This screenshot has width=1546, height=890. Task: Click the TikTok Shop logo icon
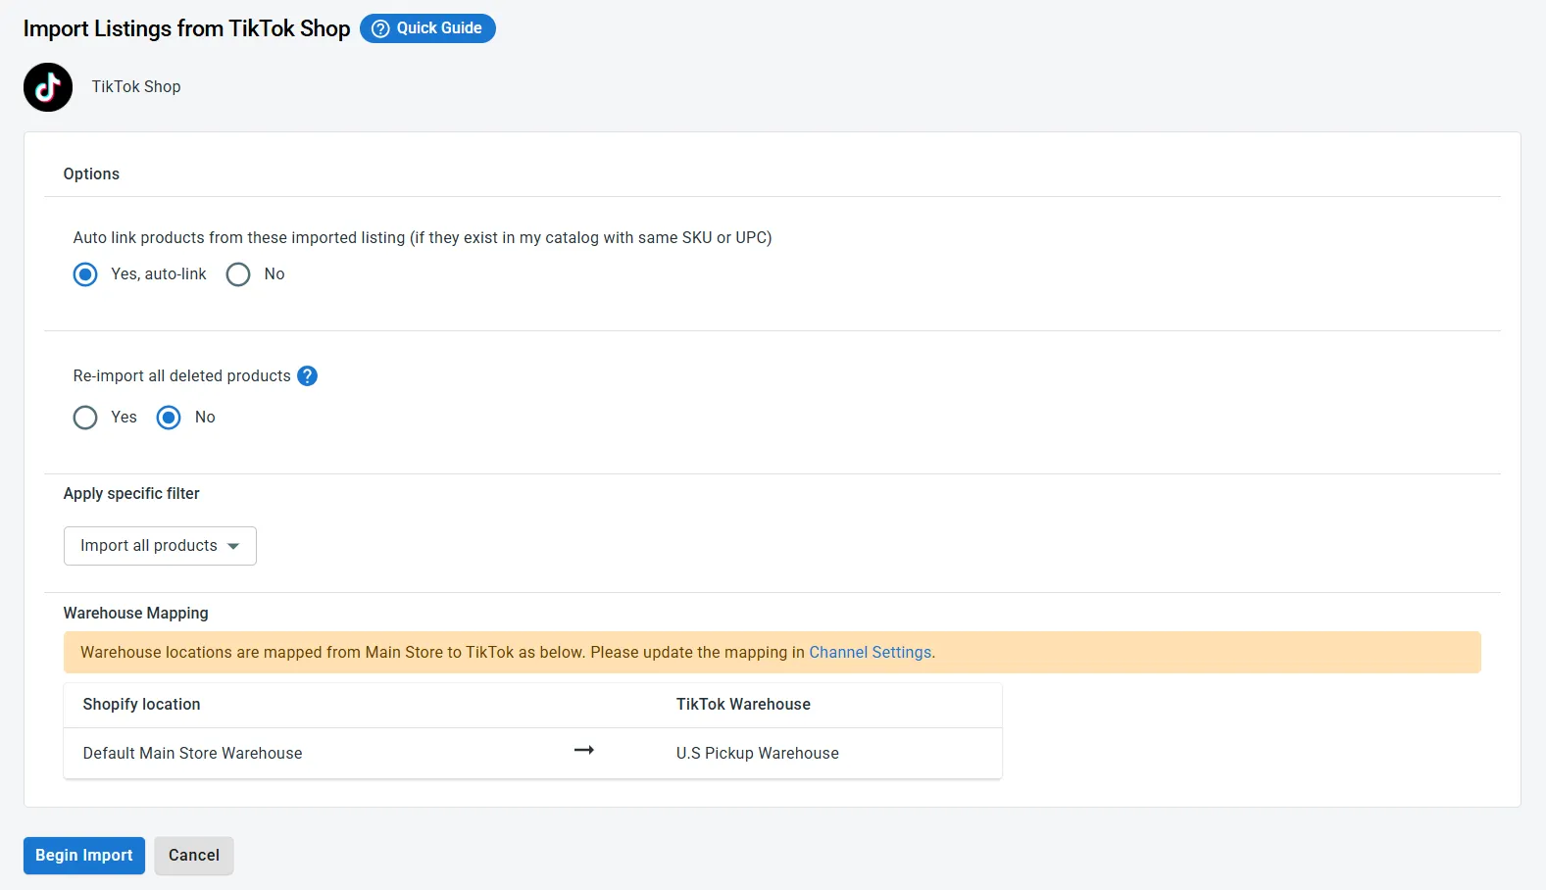click(x=48, y=87)
